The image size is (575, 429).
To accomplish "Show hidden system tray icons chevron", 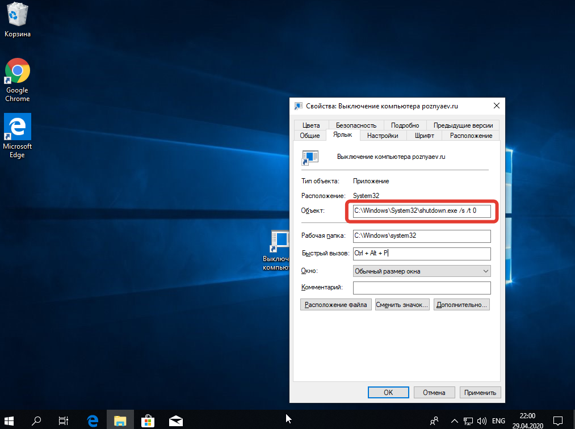I will click(x=454, y=420).
